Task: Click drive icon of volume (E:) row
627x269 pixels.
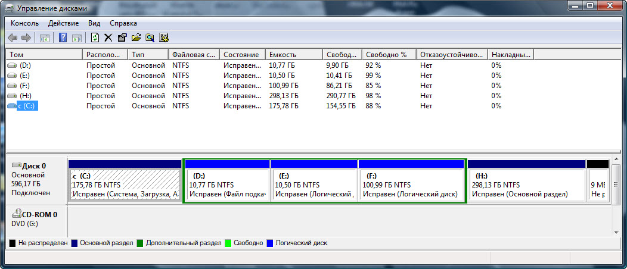Action: coord(12,75)
